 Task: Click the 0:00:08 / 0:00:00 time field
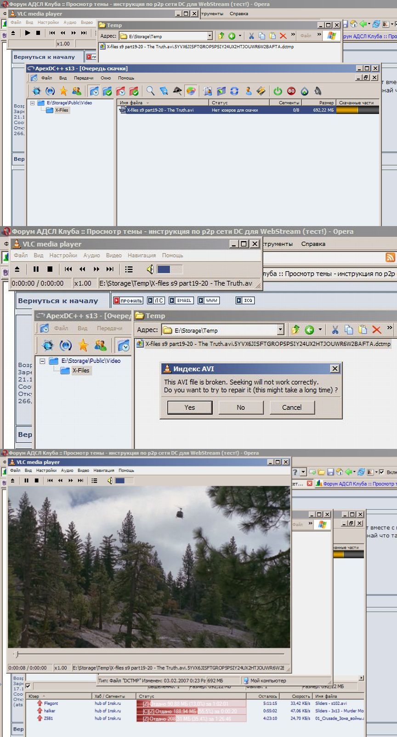[30, 668]
